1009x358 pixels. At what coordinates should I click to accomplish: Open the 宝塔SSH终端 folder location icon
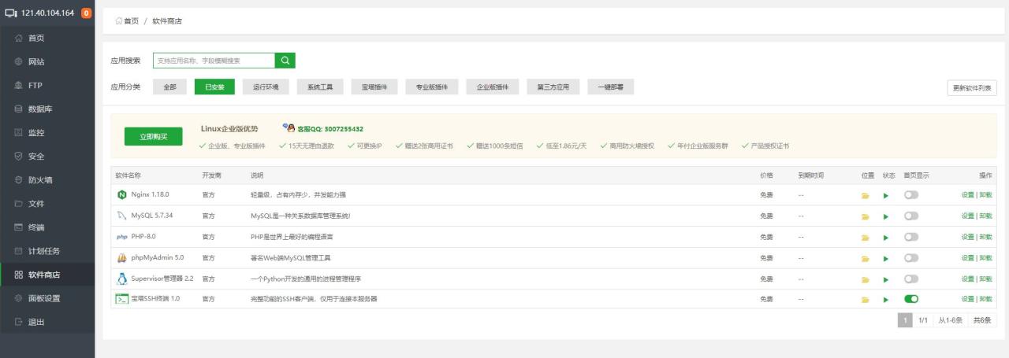tap(865, 299)
